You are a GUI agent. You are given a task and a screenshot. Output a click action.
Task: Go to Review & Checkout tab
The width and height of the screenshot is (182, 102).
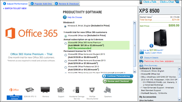tap(67, 4)
